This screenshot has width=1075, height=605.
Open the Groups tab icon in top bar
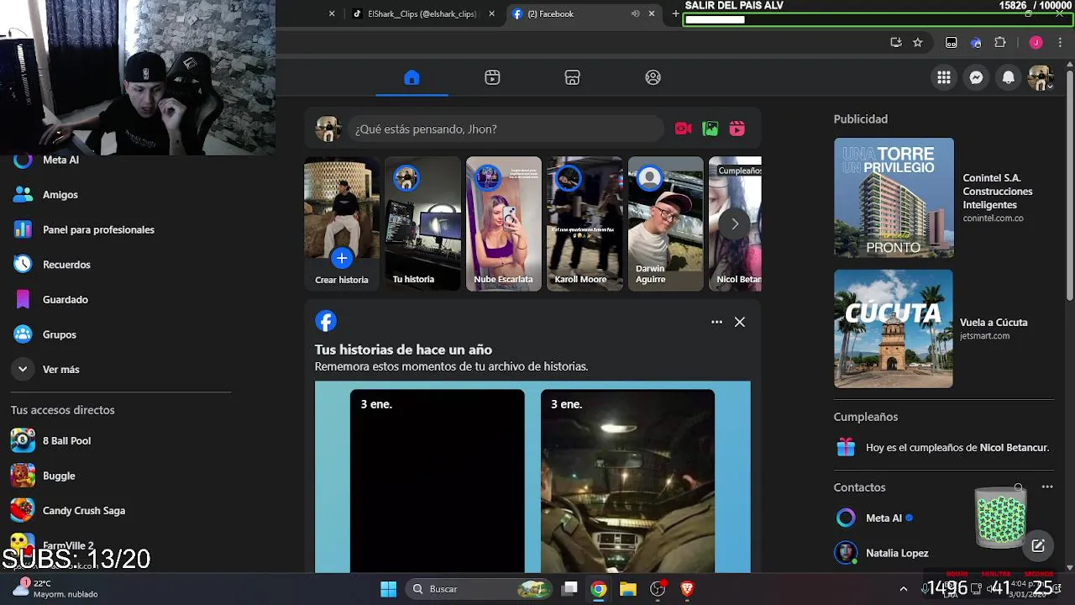coord(653,77)
